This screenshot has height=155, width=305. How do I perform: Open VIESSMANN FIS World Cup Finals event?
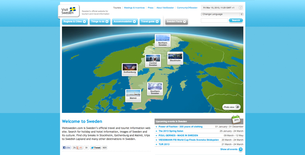pos(189,140)
